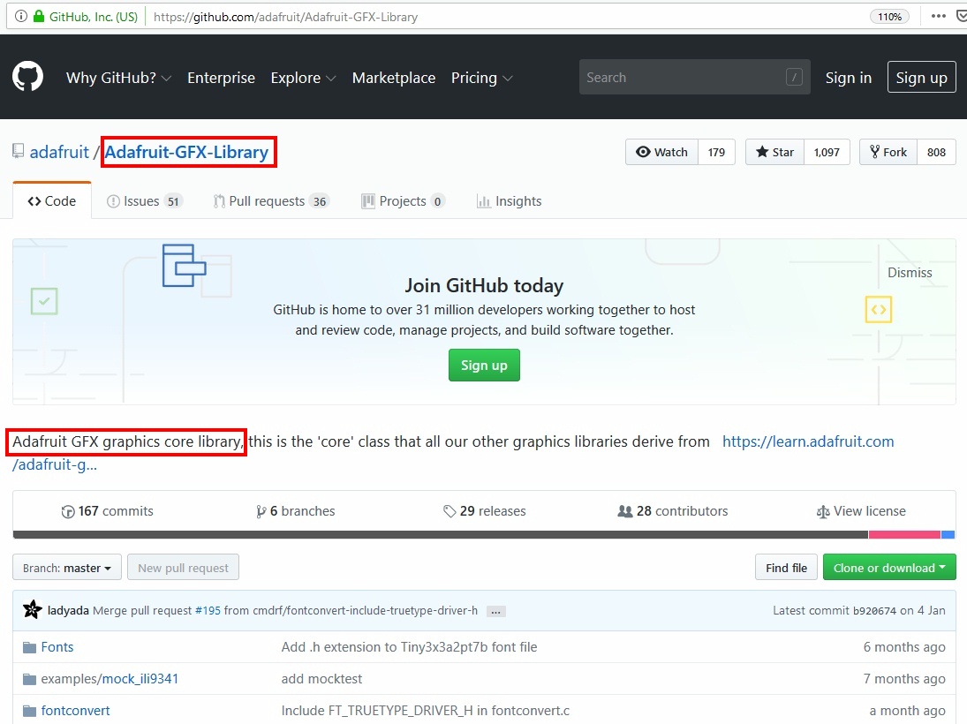This screenshot has height=724, width=967.
Task: Click the language breakdown color bar
Action: (x=484, y=535)
